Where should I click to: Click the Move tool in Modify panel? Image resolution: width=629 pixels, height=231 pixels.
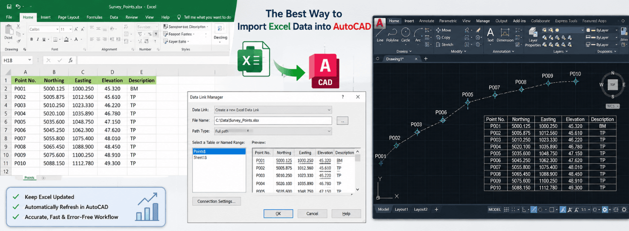click(444, 30)
